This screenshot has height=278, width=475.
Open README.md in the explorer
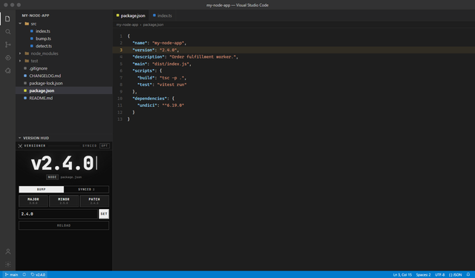[41, 98]
